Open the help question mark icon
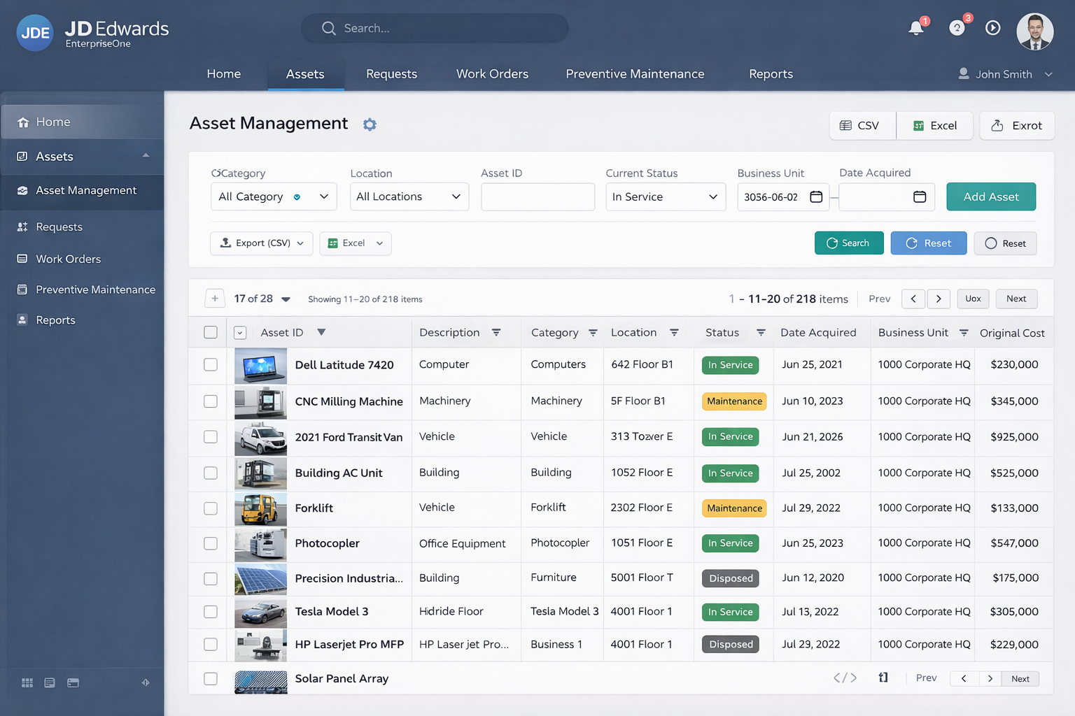 pyautogui.click(x=957, y=28)
